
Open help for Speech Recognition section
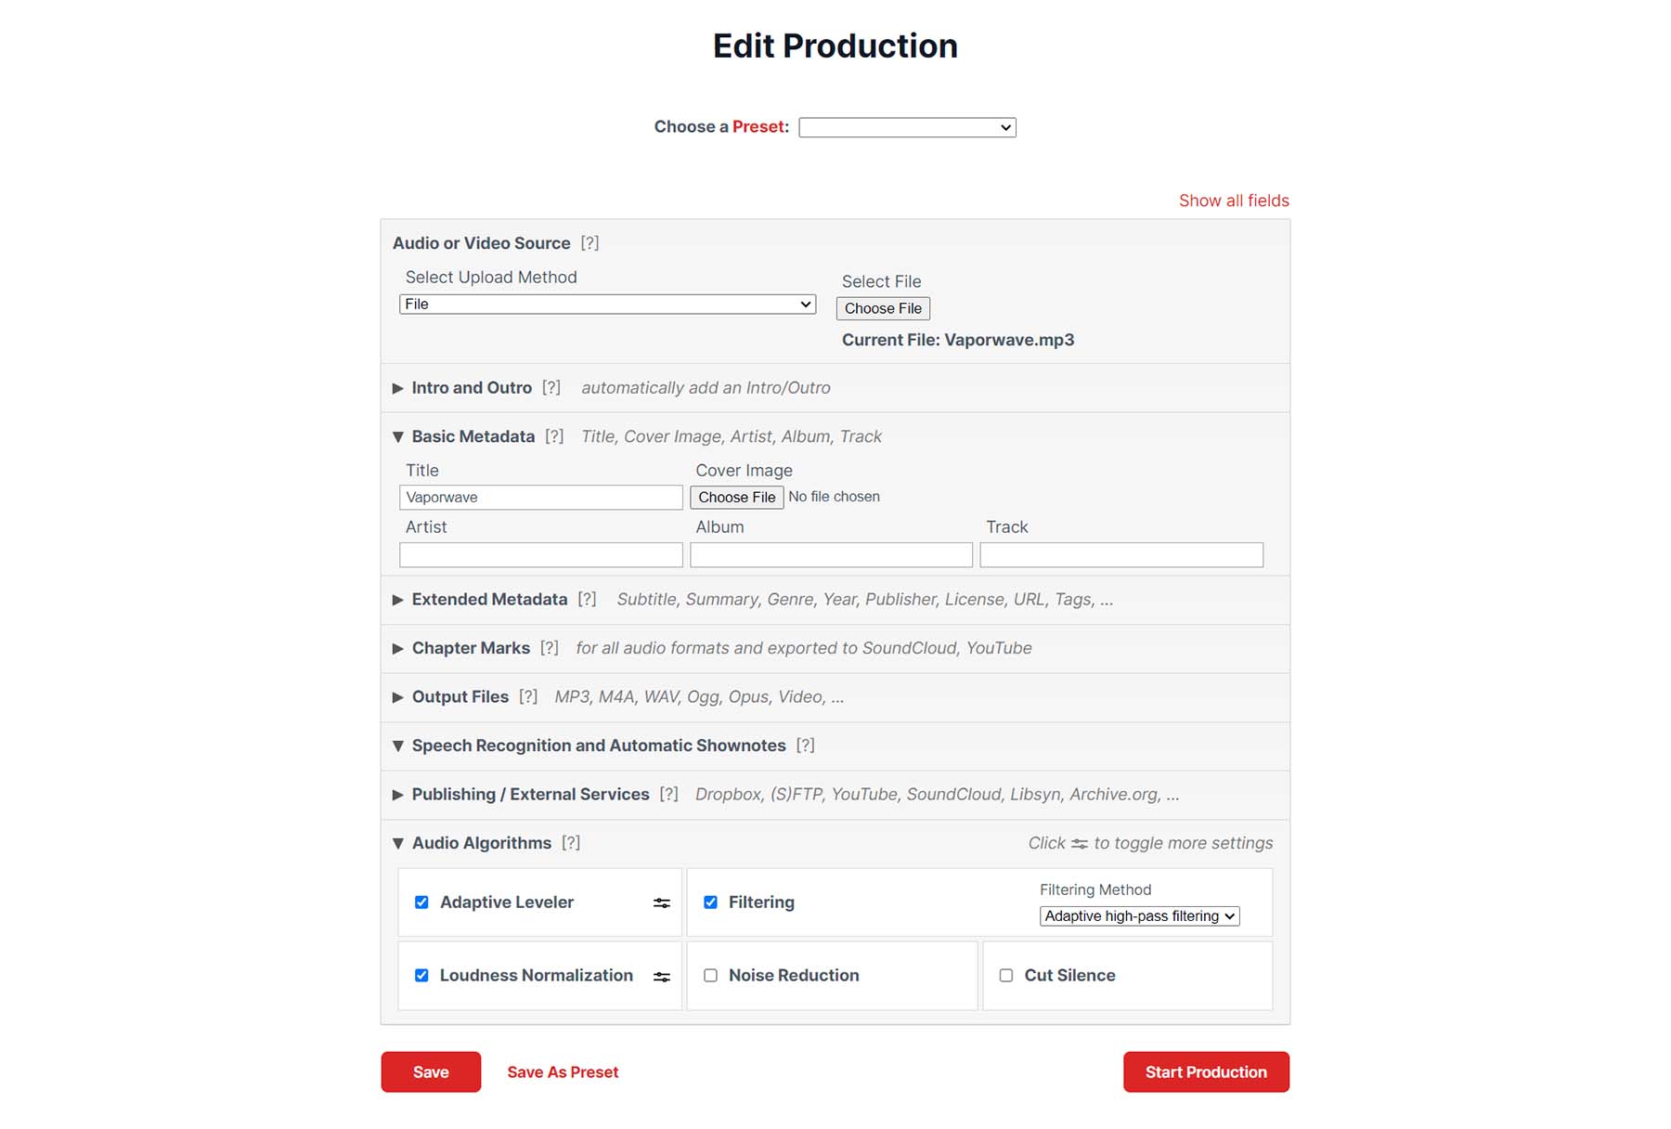click(805, 746)
